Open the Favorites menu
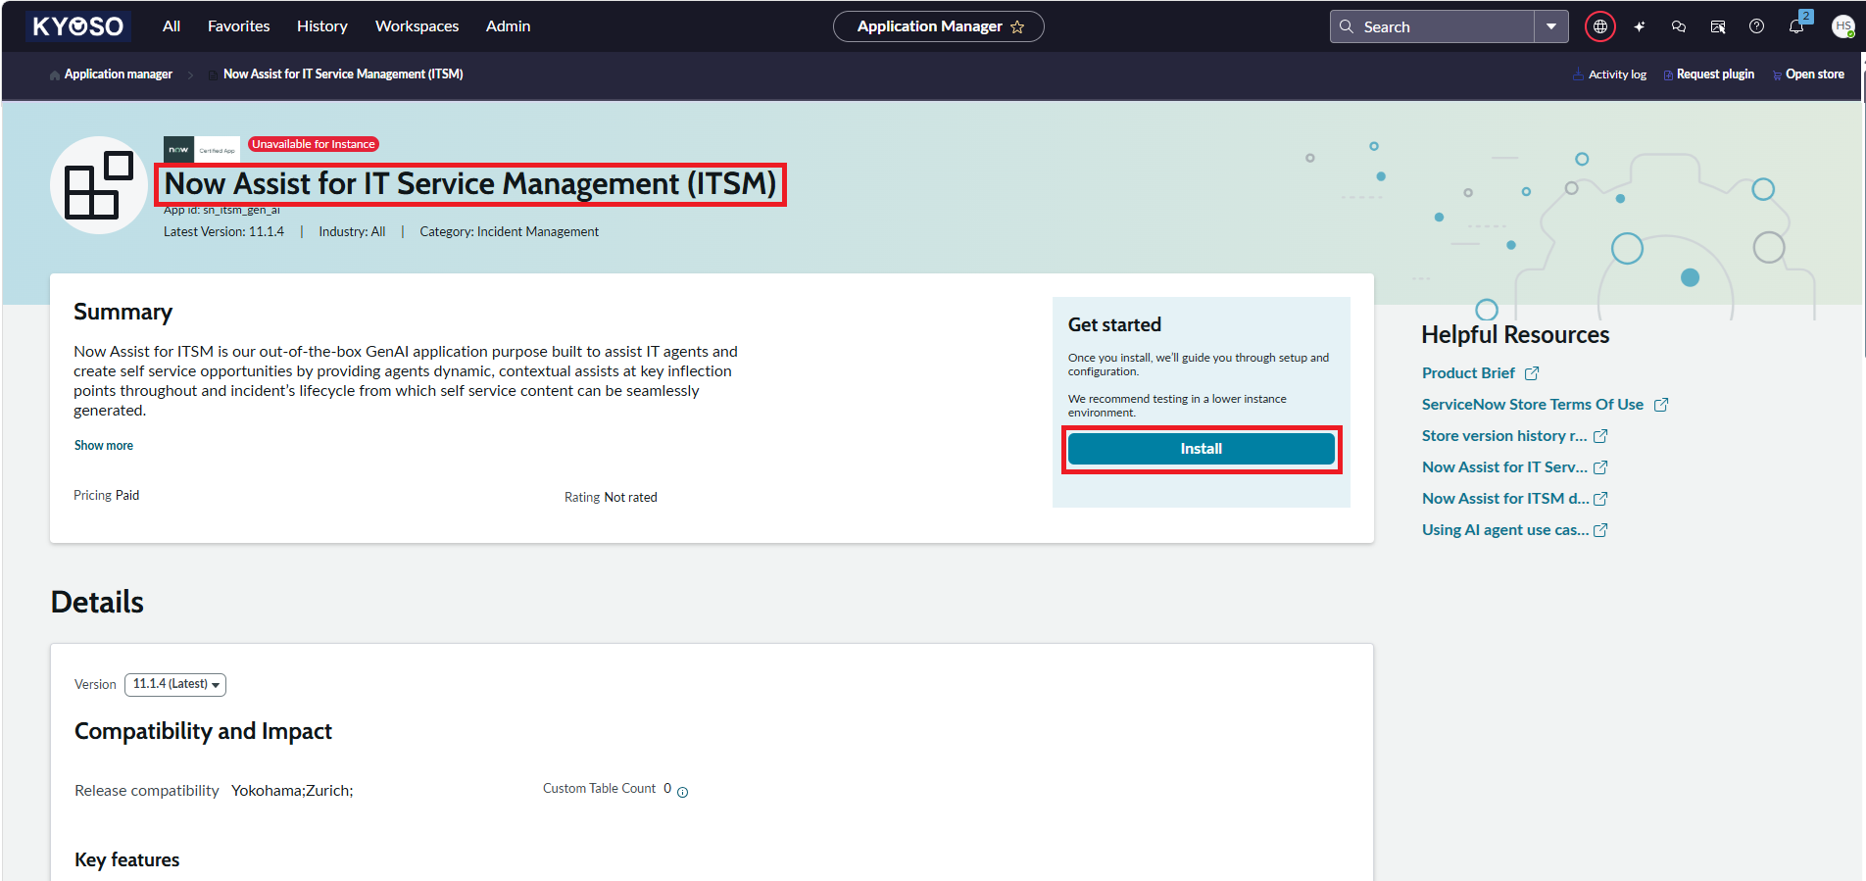 pos(238,26)
